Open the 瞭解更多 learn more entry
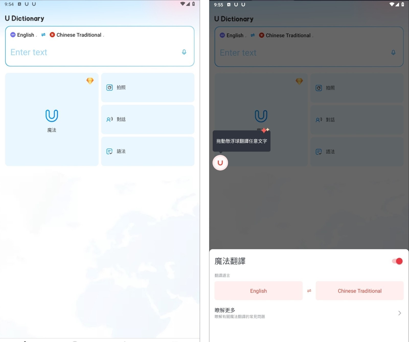 click(240, 313)
